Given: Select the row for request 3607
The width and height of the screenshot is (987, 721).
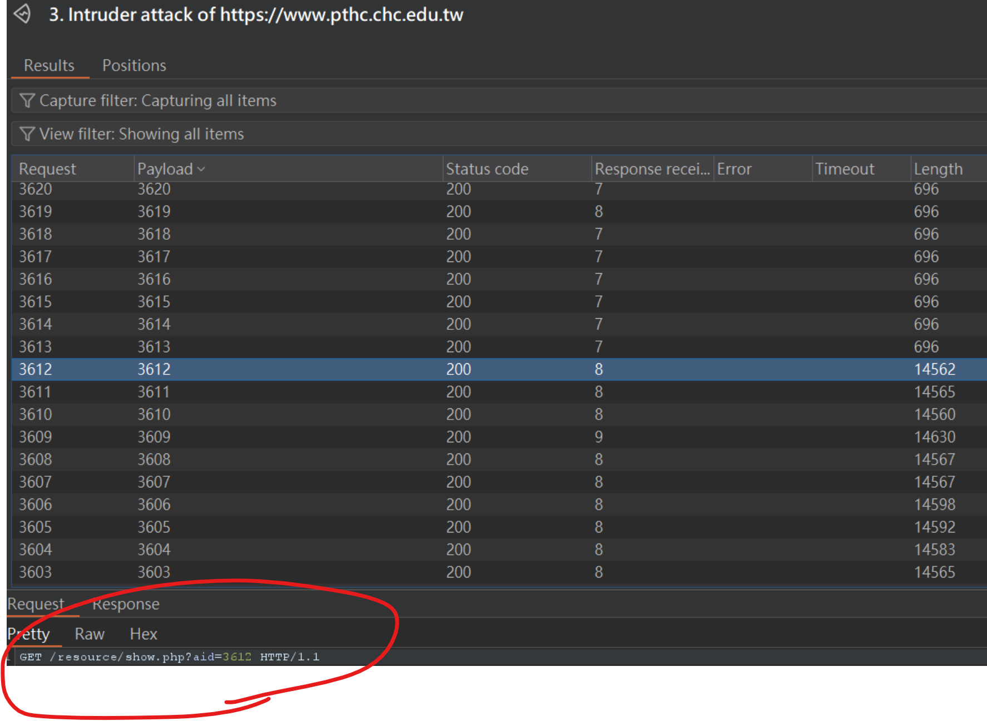Looking at the screenshot, I should (x=499, y=482).
